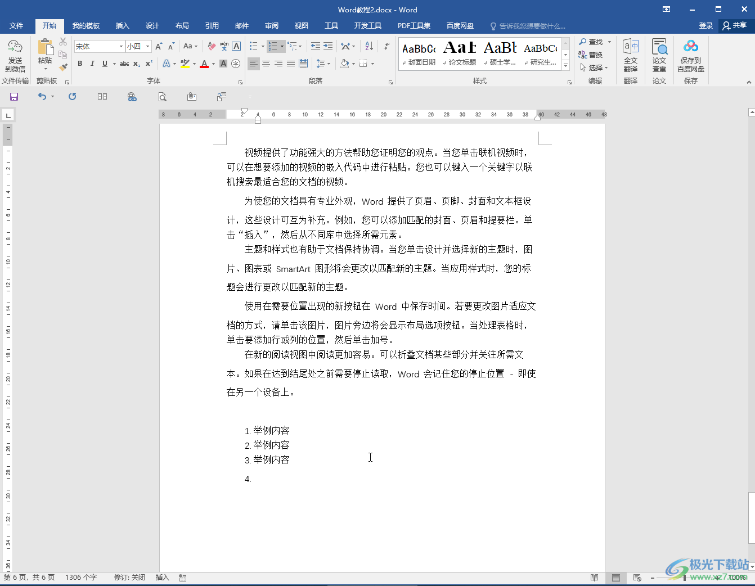755x586 pixels.
Task: Click the Replace button in editing group
Action: tap(591, 55)
